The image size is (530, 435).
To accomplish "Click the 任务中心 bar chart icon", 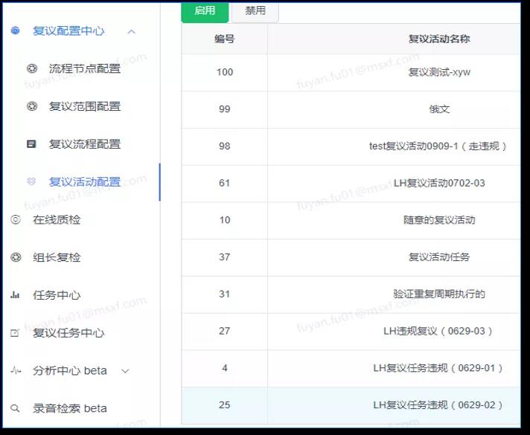I will click(16, 295).
